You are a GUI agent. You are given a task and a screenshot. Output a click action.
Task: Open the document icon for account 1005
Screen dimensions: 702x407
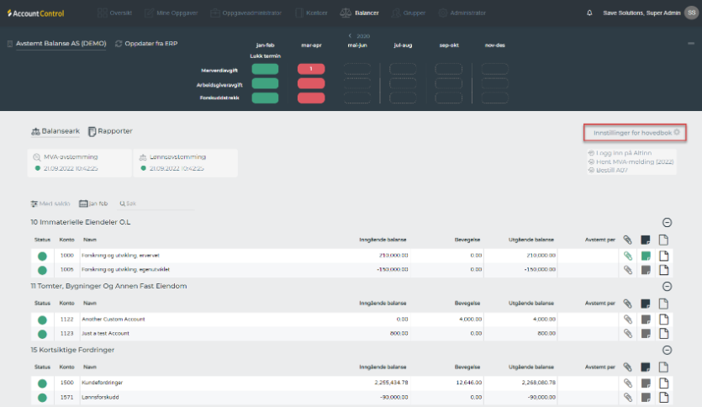click(663, 270)
